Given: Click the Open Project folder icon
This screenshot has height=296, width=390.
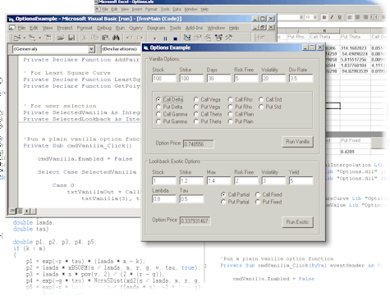Looking at the screenshot, I should click(x=61, y=38).
